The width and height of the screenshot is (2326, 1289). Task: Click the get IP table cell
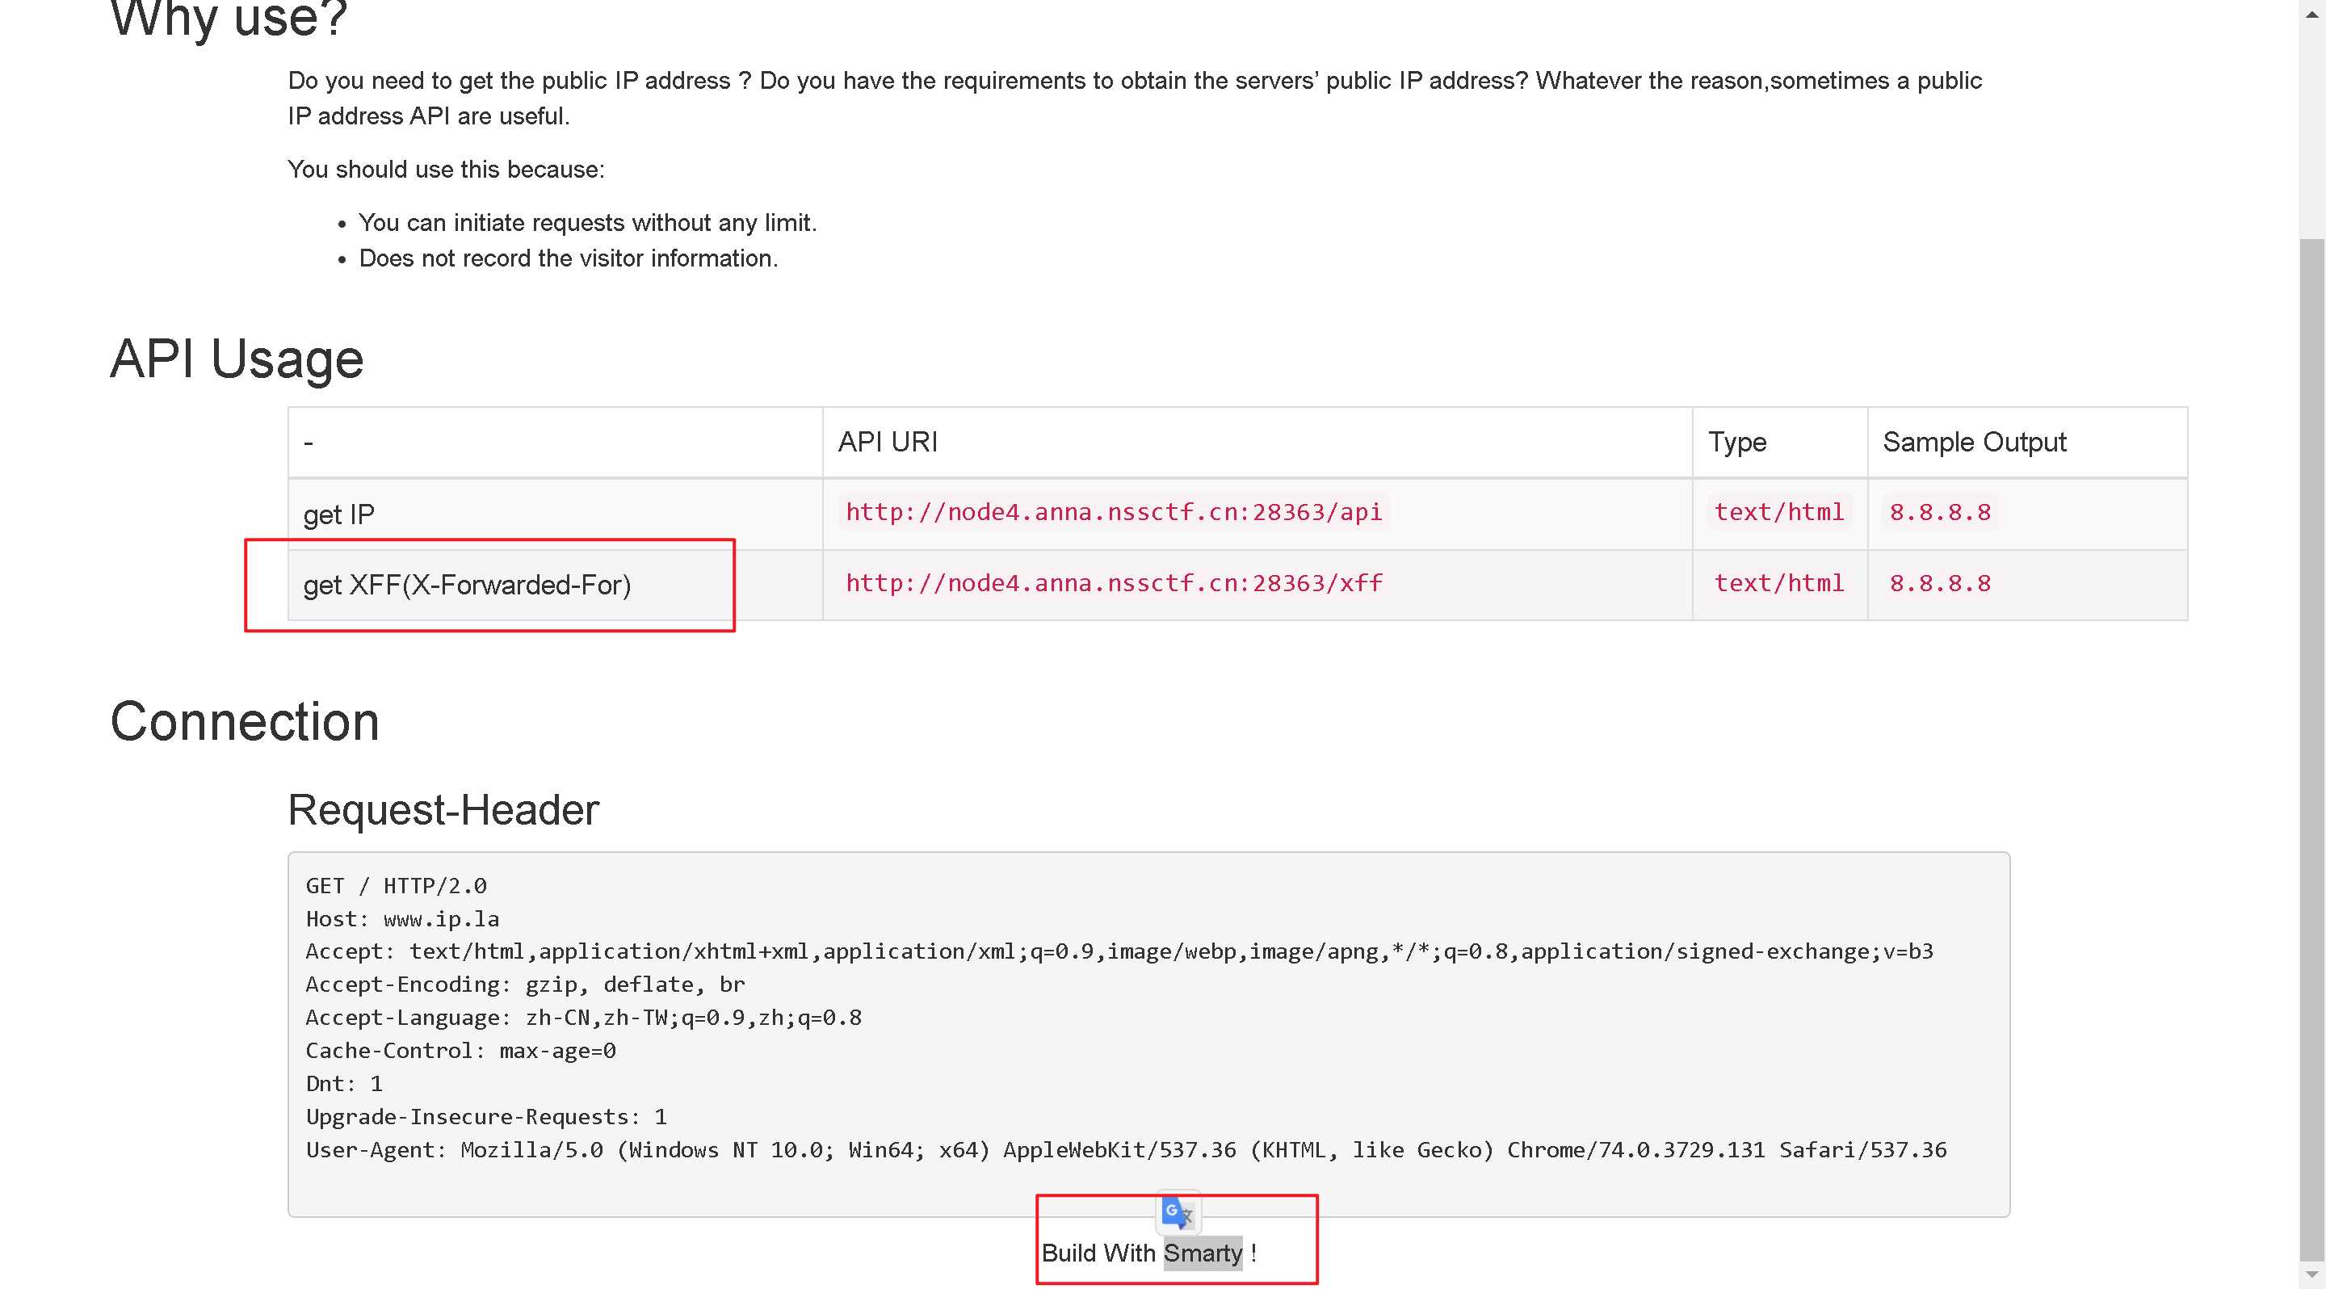[x=338, y=514]
